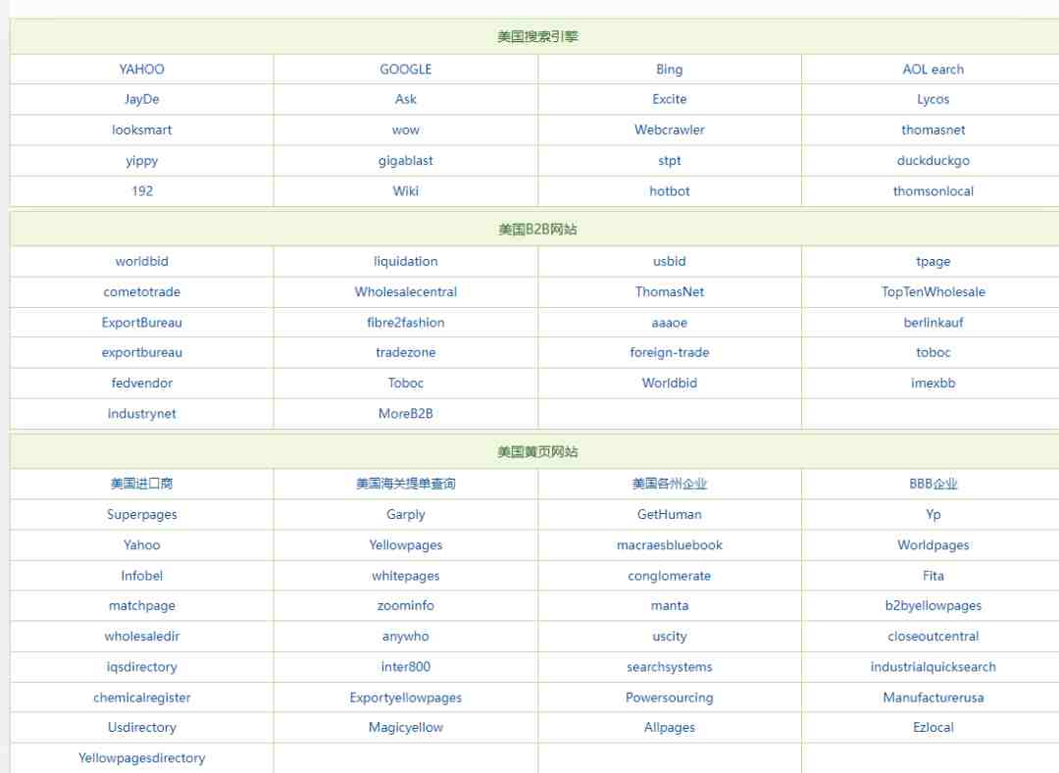Open the Webcrawler search link

(670, 129)
